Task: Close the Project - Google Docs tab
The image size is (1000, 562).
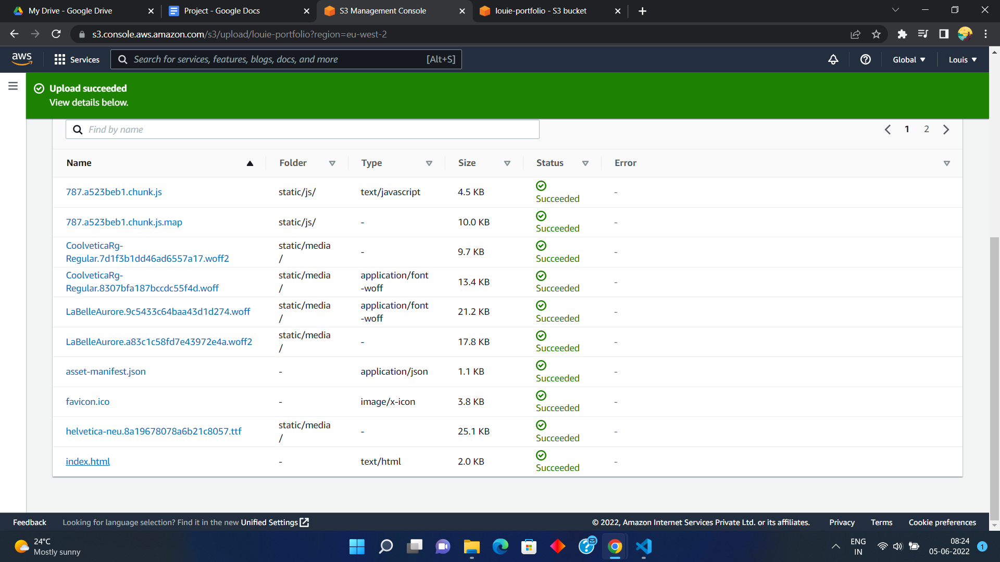Action: 306,11
